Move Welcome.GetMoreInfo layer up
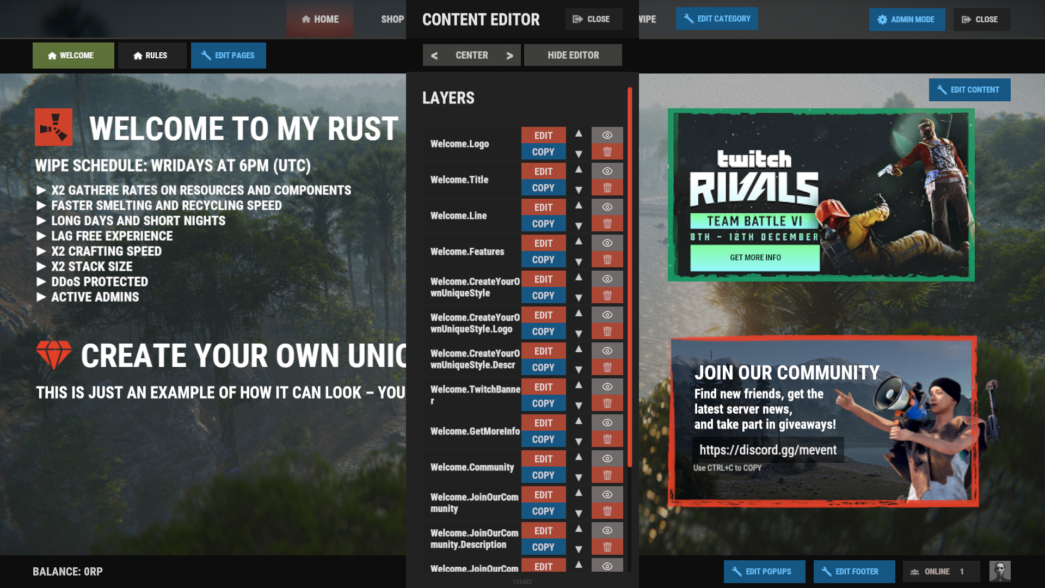 pyautogui.click(x=579, y=421)
